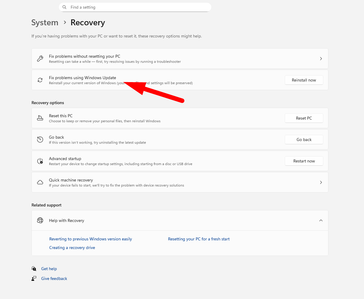The image size is (364, 299).
Task: Open Fix problems without resetting chevron
Action: tap(321, 59)
